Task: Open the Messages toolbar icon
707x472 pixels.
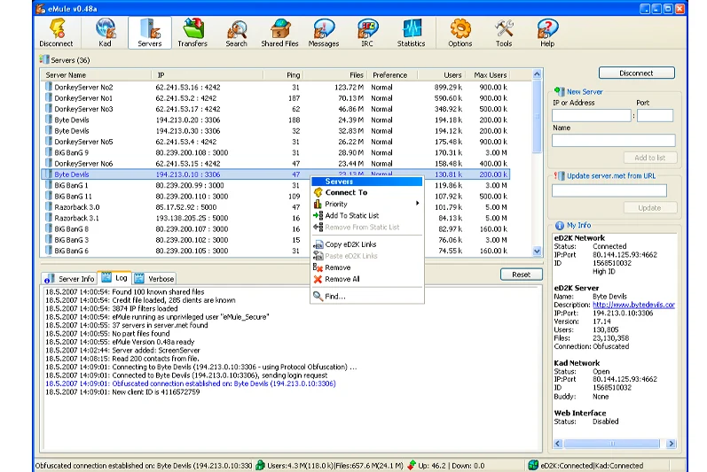Action: point(324,33)
